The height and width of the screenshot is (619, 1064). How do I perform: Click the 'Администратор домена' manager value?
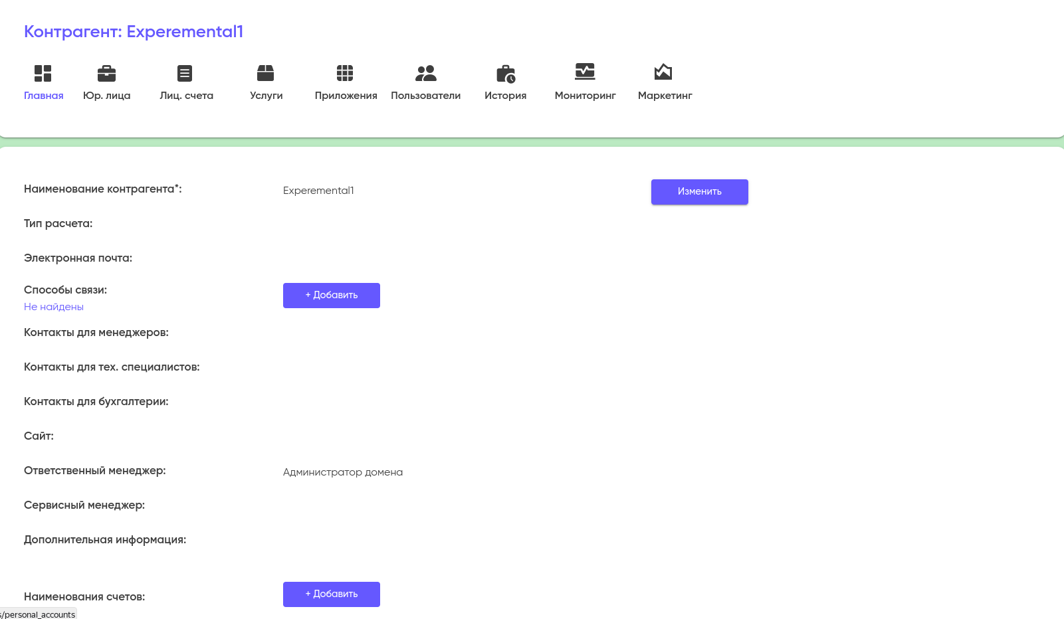tap(343, 472)
